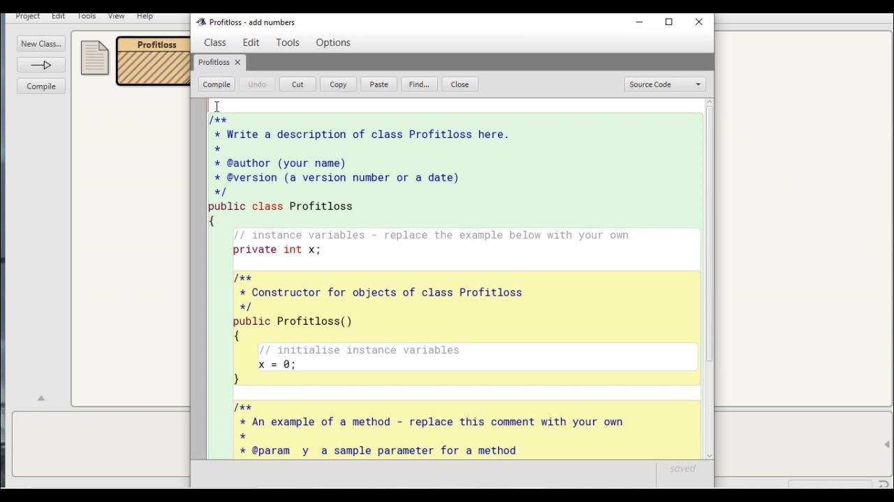Click the editor line-number gutter margin

click(x=199, y=279)
